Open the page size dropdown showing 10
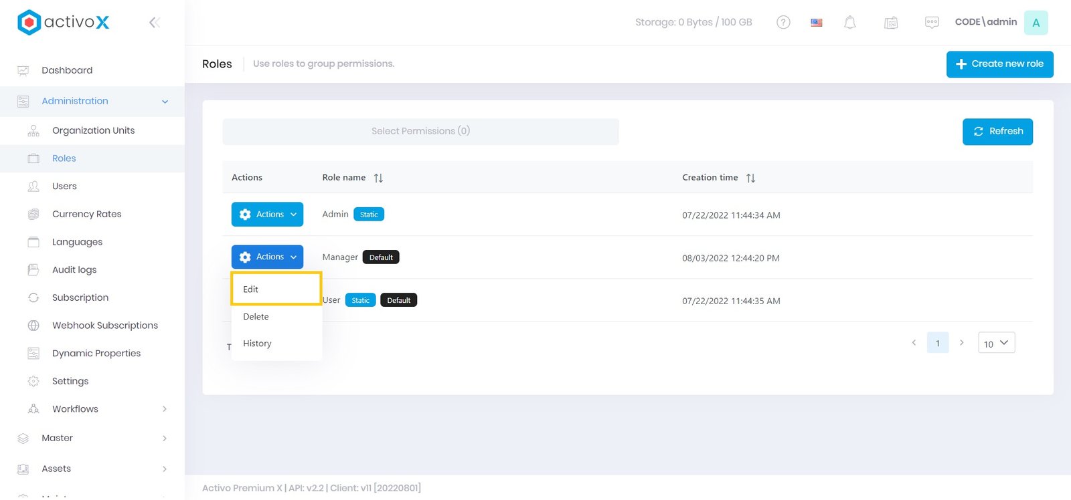 point(996,343)
